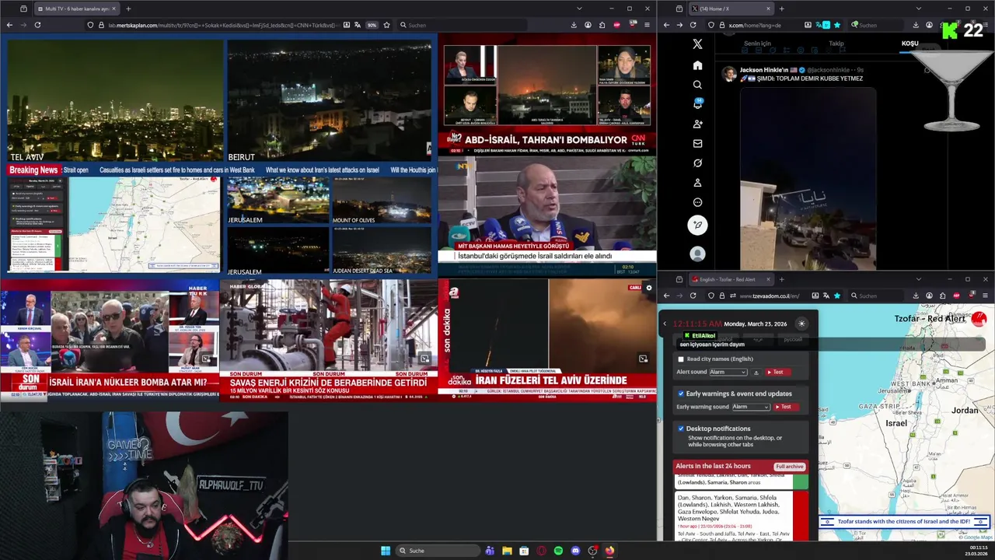Click Windows Start button in taskbar
Viewport: 995px width, 560px height.
coord(386,551)
